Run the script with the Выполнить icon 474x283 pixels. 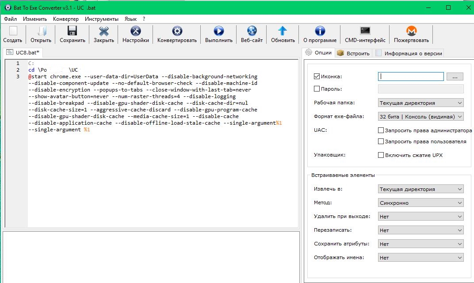coord(219,31)
